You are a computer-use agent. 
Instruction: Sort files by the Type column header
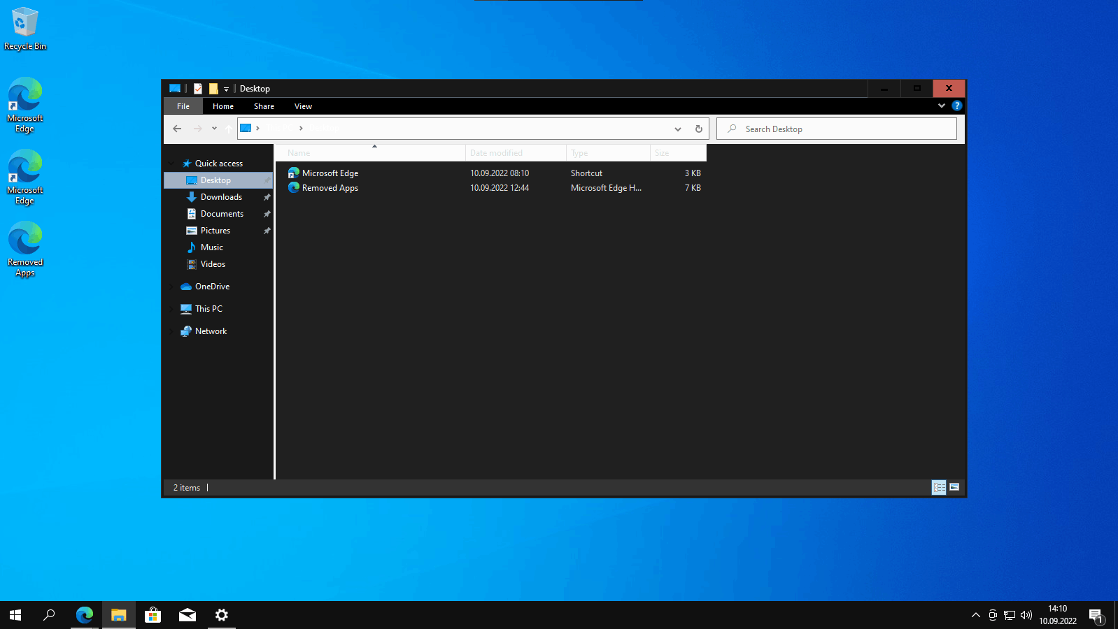(x=608, y=153)
